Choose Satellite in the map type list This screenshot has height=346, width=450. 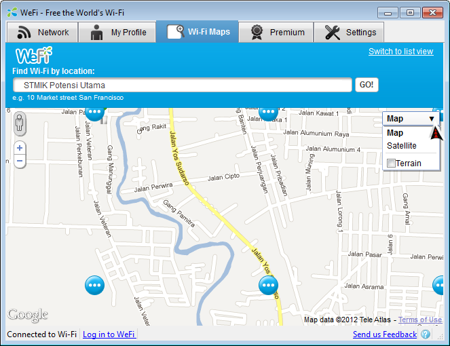click(x=402, y=146)
